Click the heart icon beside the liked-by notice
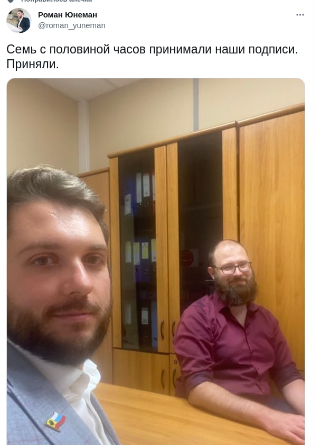The image size is (320, 445). click(11, 1)
